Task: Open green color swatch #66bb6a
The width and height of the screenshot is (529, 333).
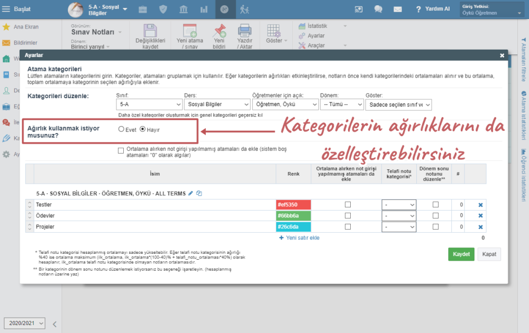Action: [x=294, y=216]
